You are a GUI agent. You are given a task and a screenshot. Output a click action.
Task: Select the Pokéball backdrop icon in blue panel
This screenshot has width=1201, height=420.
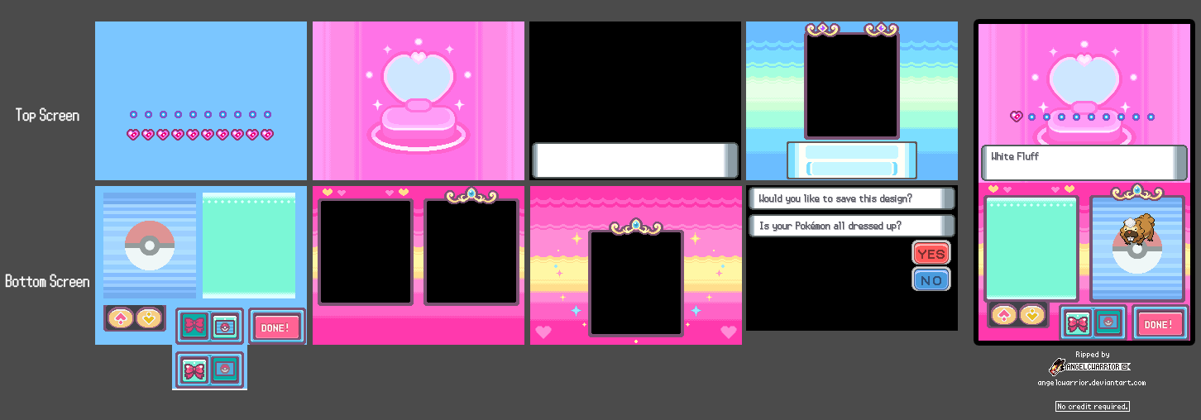pos(224,326)
